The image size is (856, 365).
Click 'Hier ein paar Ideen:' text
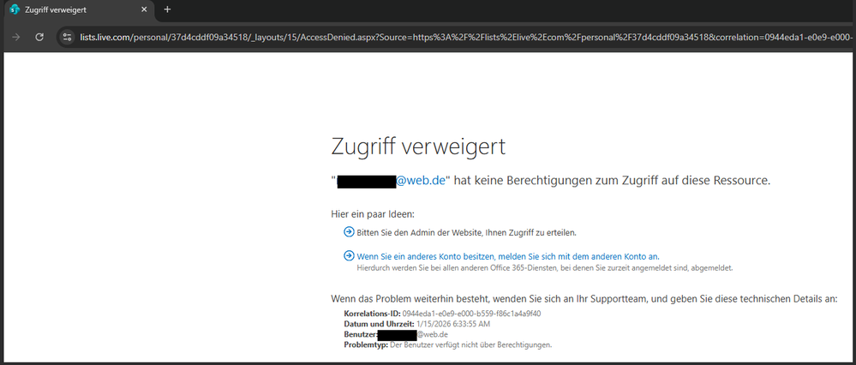click(x=373, y=214)
